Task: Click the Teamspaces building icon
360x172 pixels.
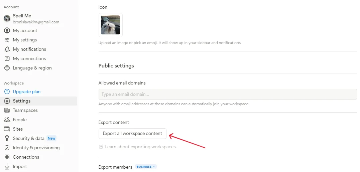Action: click(7, 110)
